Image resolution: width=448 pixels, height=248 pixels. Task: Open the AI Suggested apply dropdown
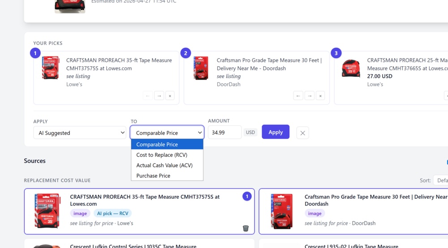[80, 133]
